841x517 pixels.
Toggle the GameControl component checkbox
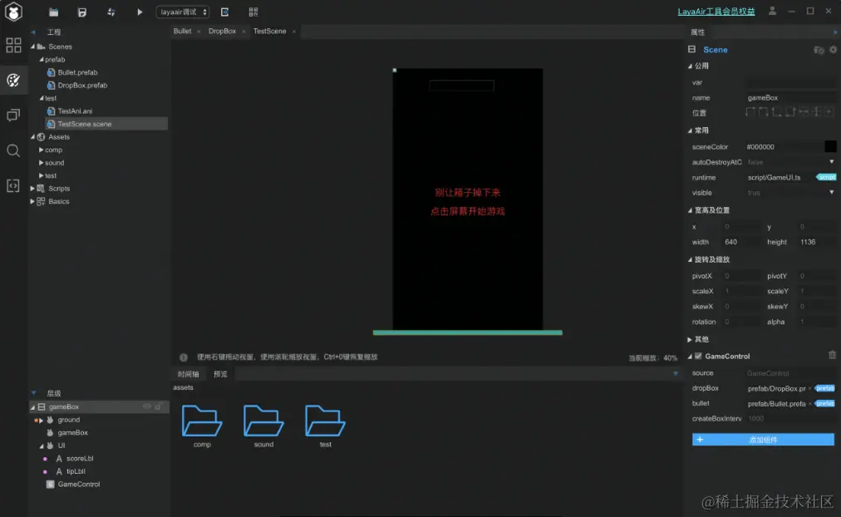[x=698, y=356]
